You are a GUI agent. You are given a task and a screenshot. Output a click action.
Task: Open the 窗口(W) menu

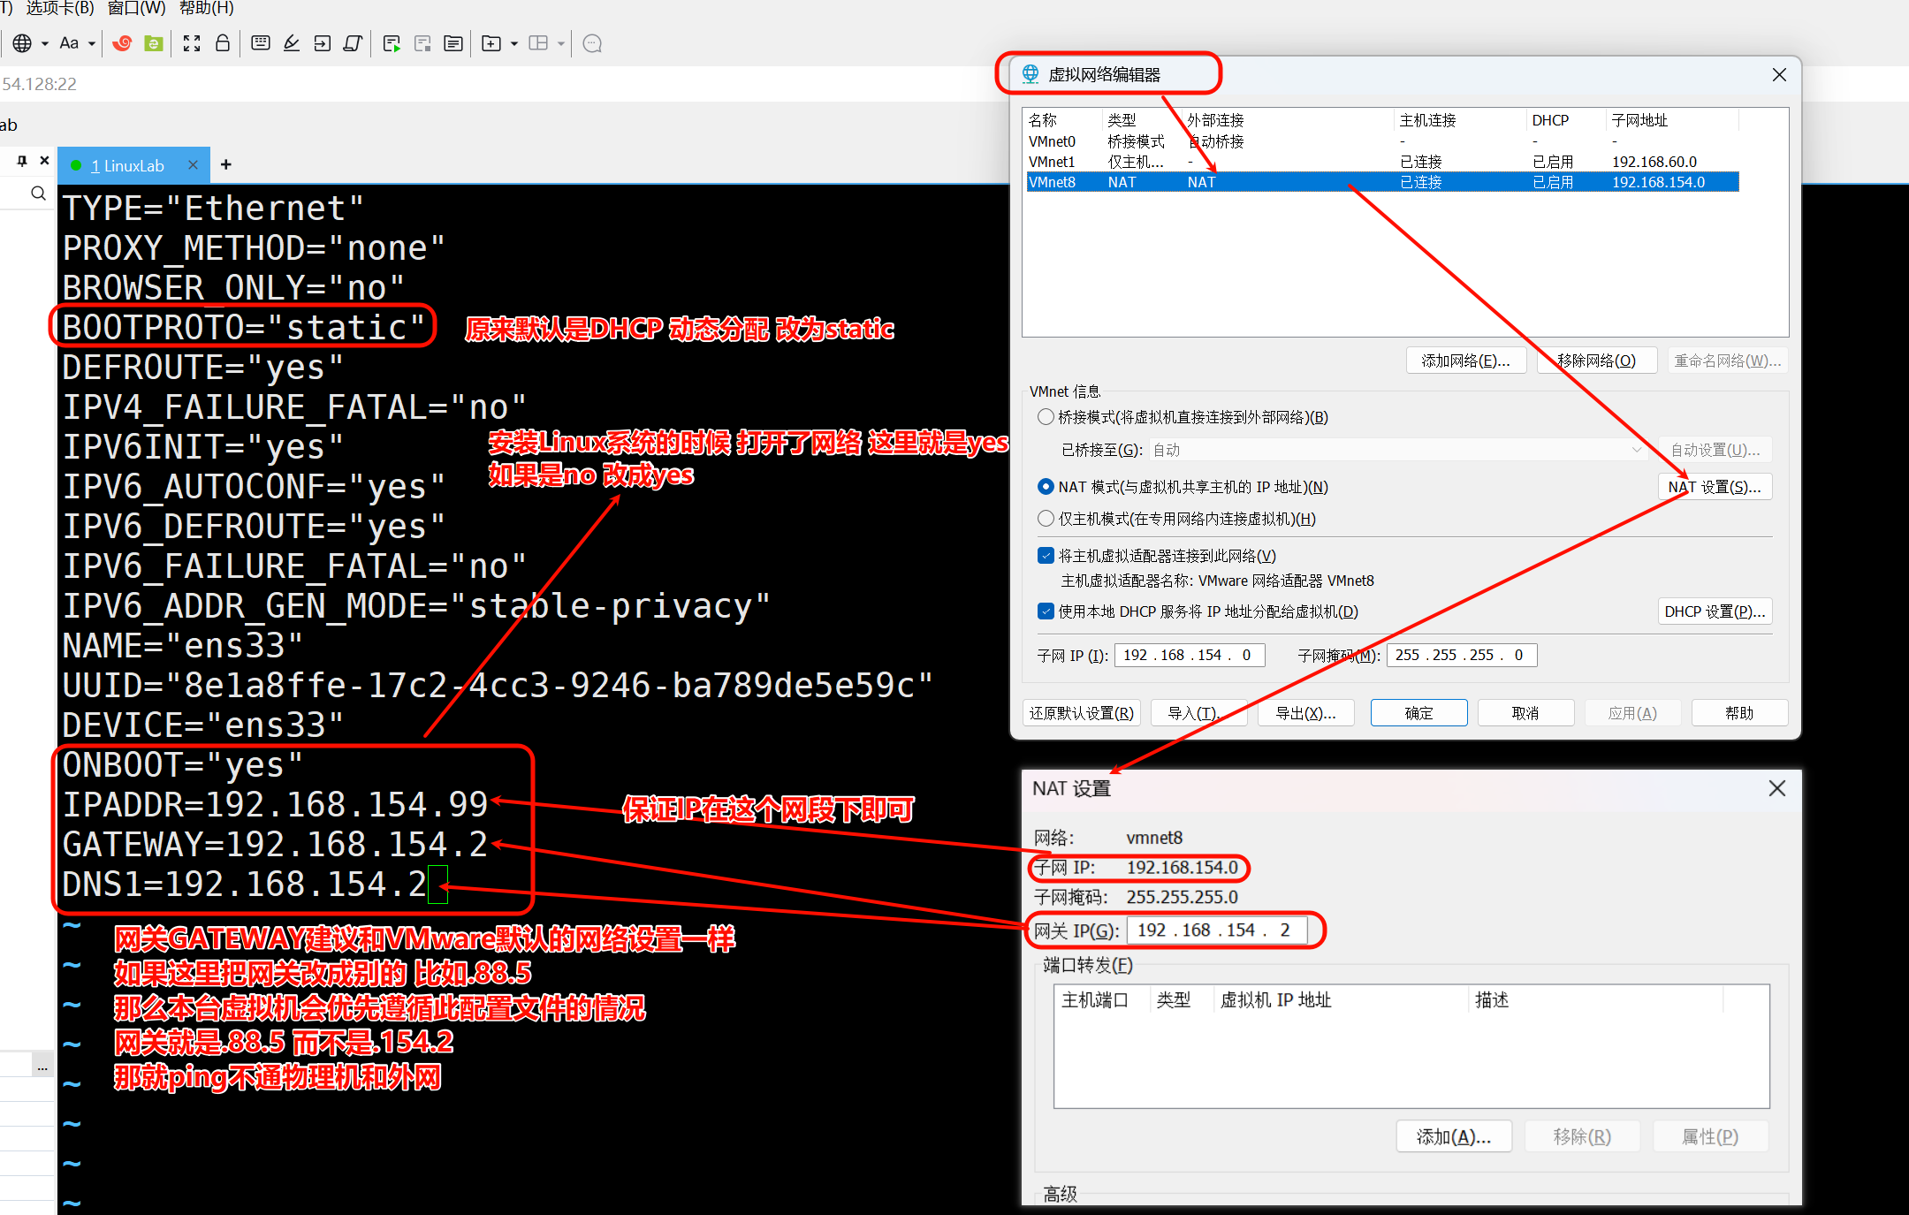pos(136,8)
